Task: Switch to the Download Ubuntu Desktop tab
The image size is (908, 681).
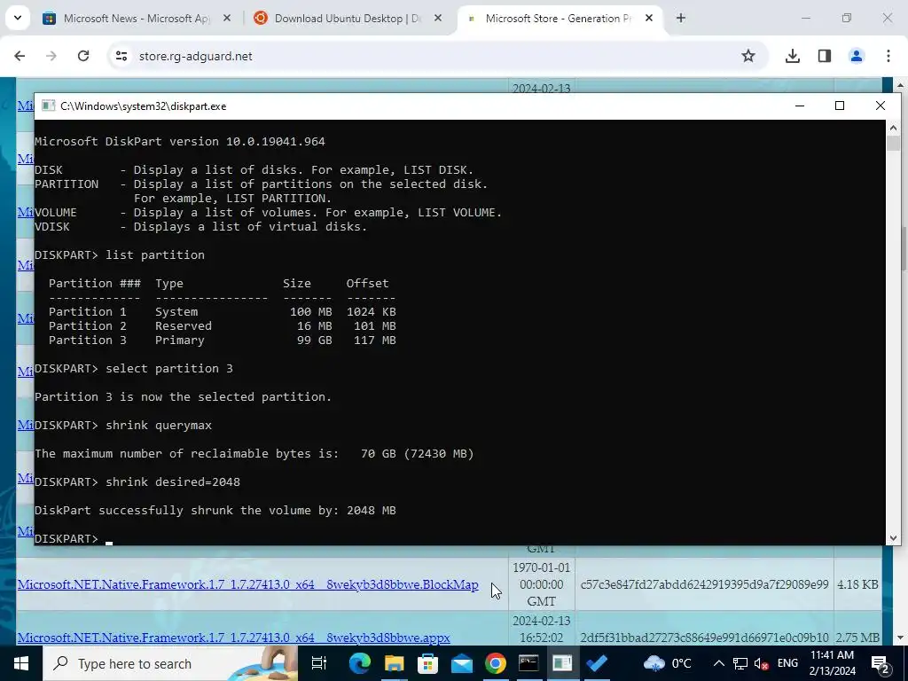Action: [348, 19]
